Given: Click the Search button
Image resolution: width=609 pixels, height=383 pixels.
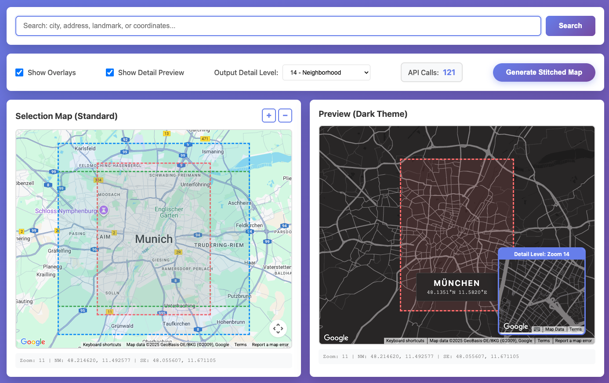Looking at the screenshot, I should click(570, 26).
